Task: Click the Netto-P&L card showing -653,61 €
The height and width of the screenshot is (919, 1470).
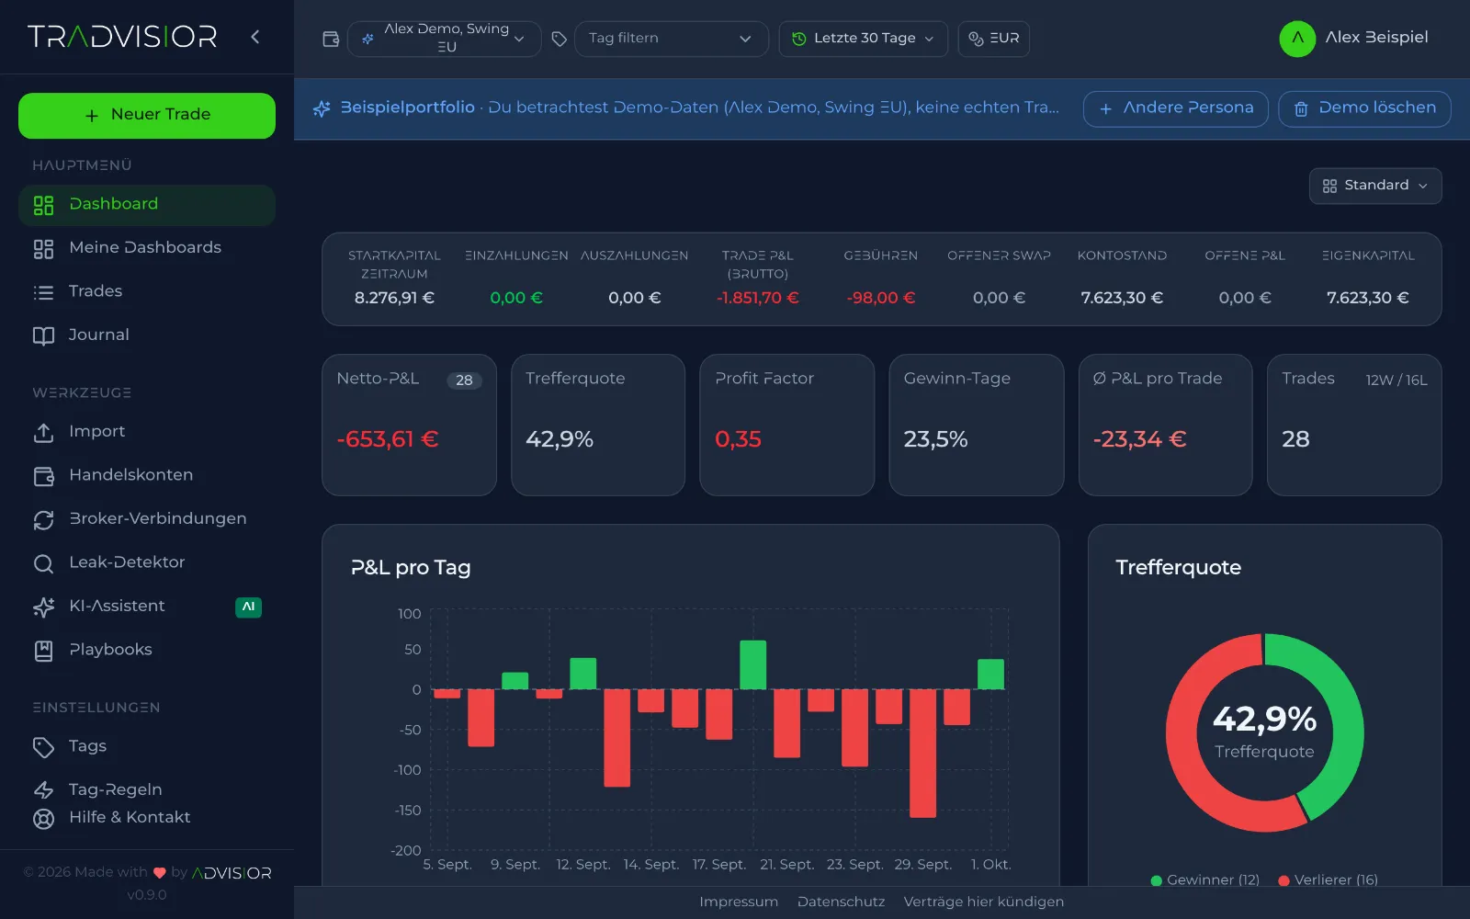Action: [409, 425]
